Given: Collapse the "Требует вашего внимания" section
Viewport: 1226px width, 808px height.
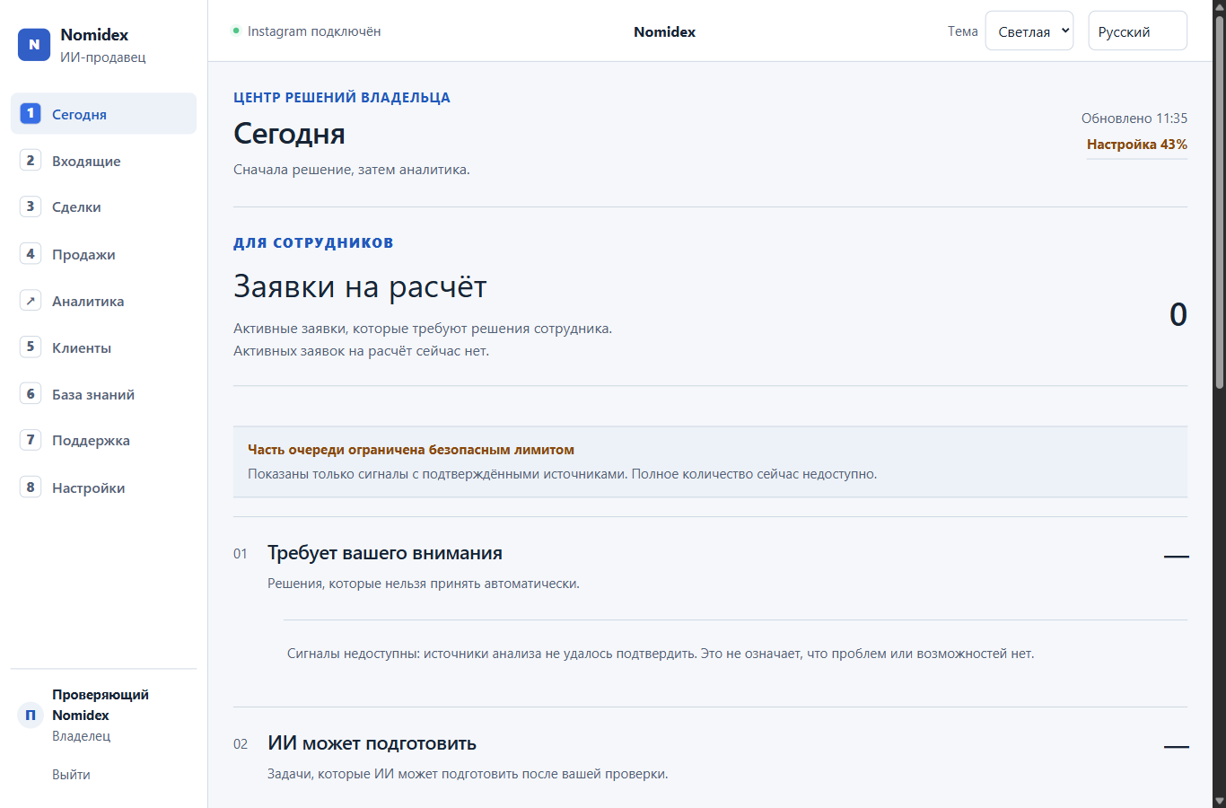Looking at the screenshot, I should (1176, 557).
